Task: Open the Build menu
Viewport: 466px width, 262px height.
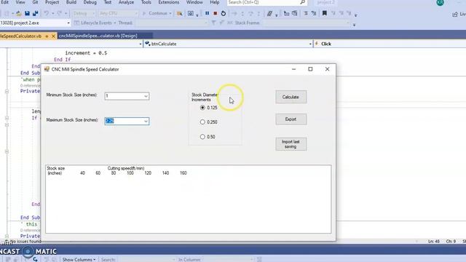Action: coord(71,2)
